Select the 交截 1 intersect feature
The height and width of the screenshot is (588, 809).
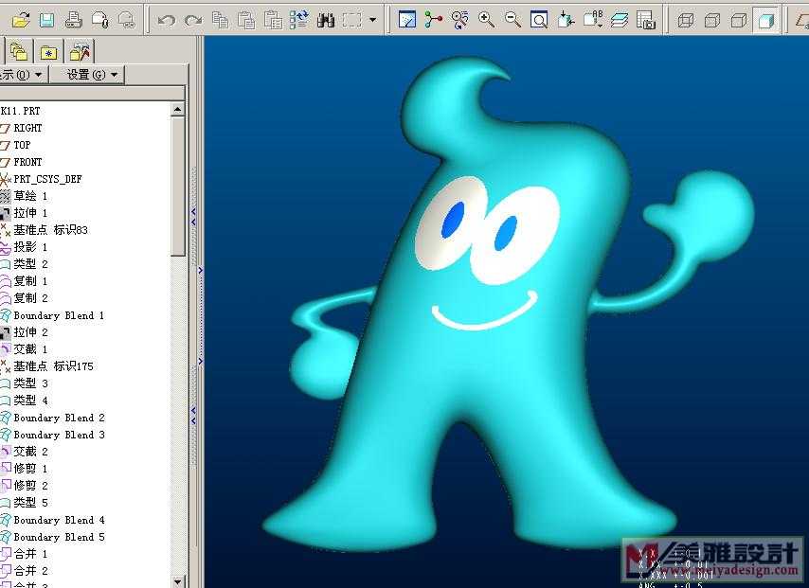(x=30, y=349)
